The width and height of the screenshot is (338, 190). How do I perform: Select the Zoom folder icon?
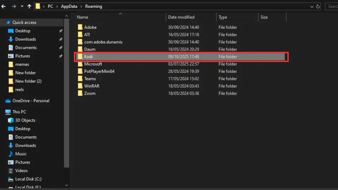[x=80, y=93]
